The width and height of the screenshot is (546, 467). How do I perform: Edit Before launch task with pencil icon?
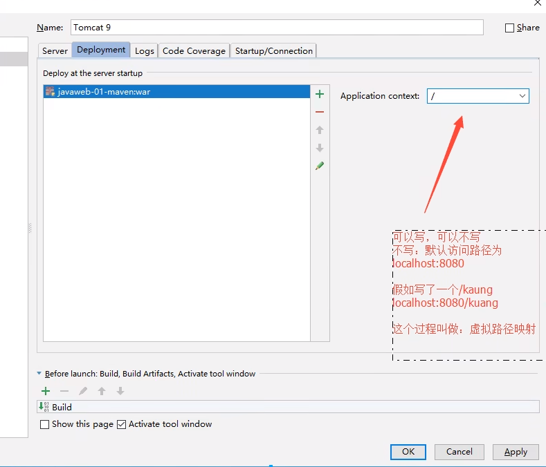83,391
